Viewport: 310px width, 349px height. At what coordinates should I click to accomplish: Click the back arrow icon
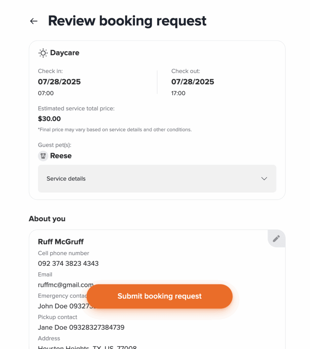tap(33, 21)
